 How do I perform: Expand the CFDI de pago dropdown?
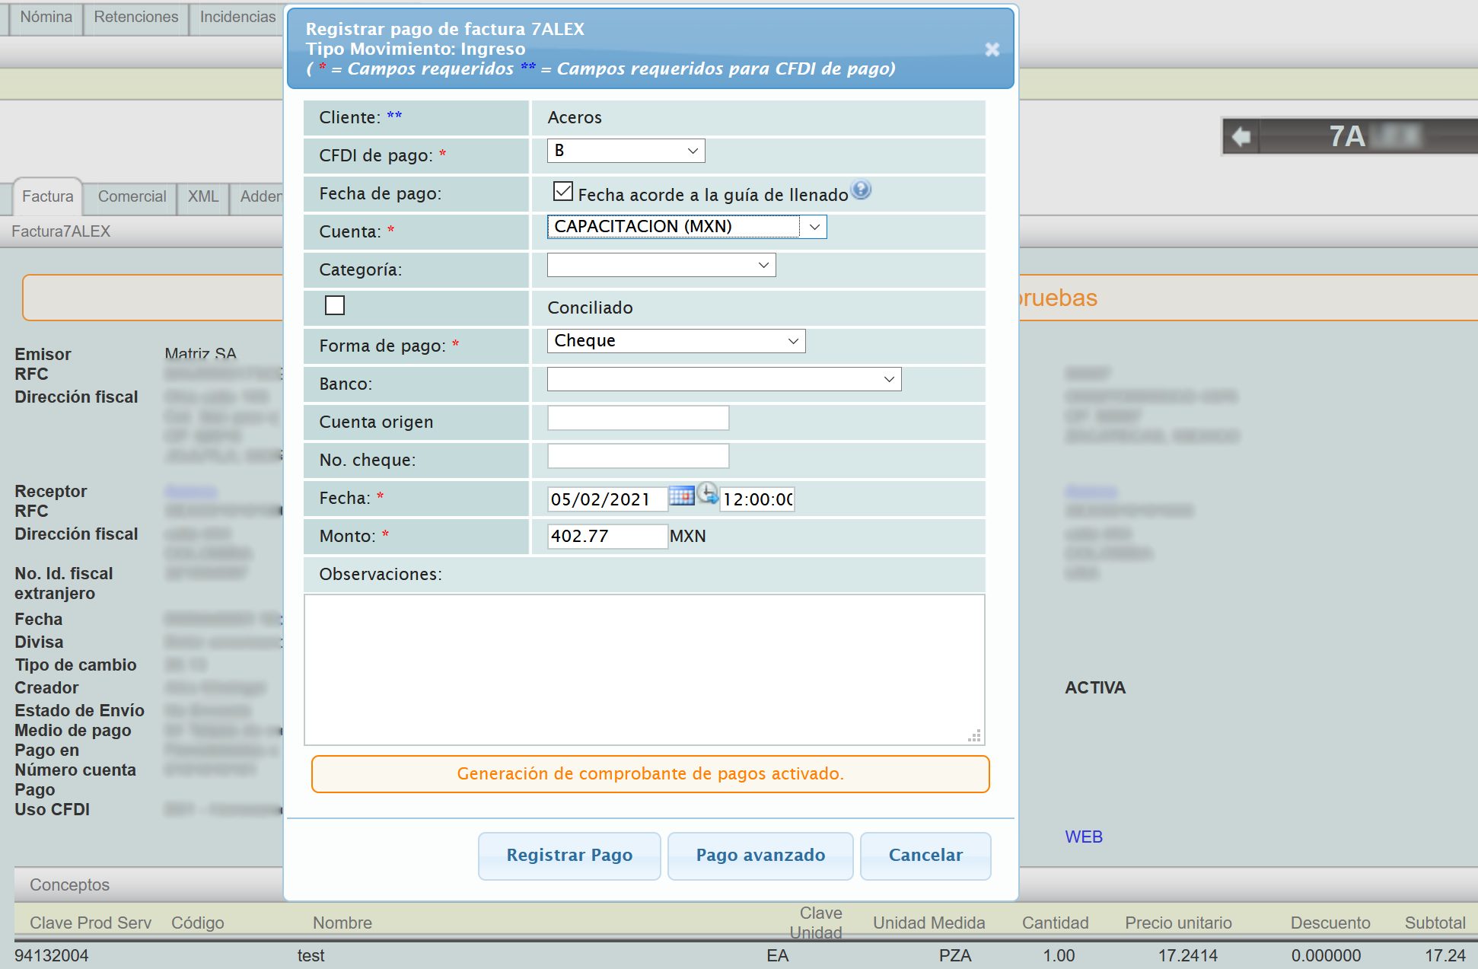click(626, 151)
